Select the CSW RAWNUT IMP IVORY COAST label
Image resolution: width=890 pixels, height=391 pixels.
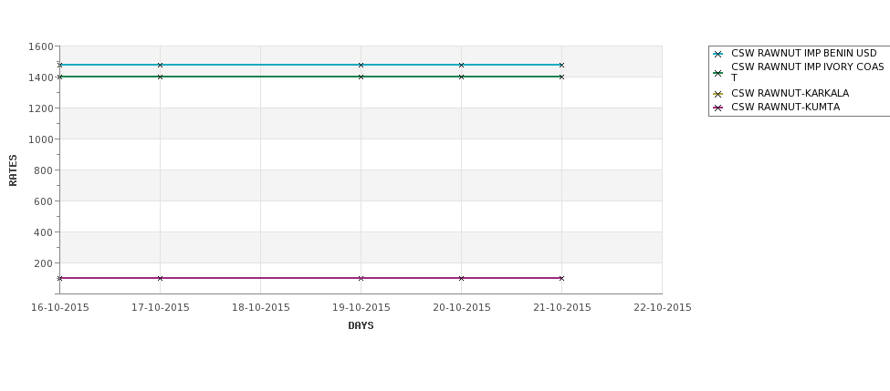pos(808,72)
